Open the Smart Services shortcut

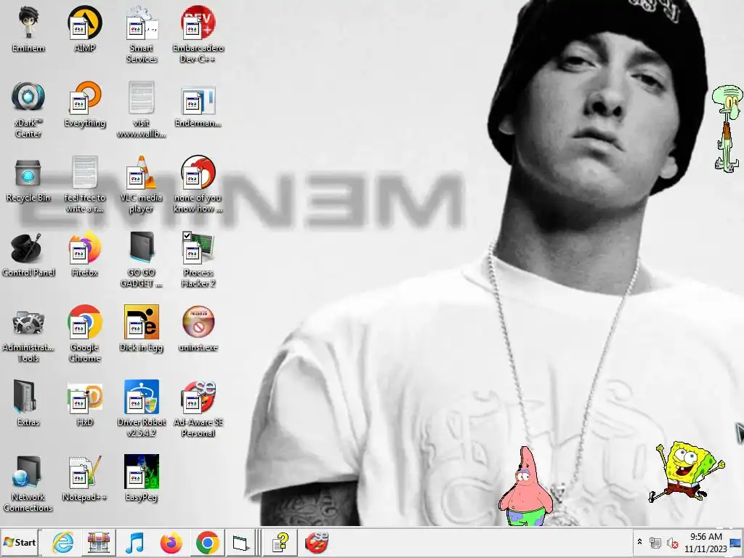[142, 35]
